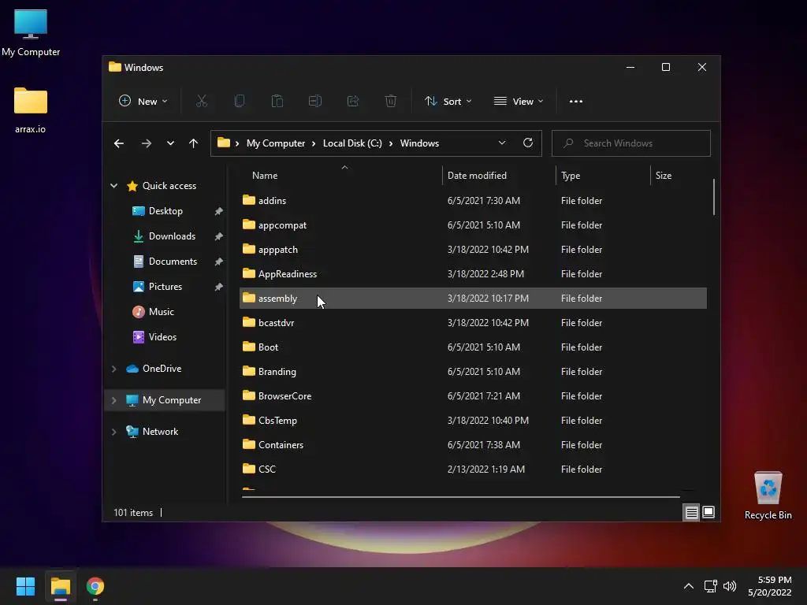Open the See more ellipsis menu
The width and height of the screenshot is (807, 605).
(x=576, y=102)
